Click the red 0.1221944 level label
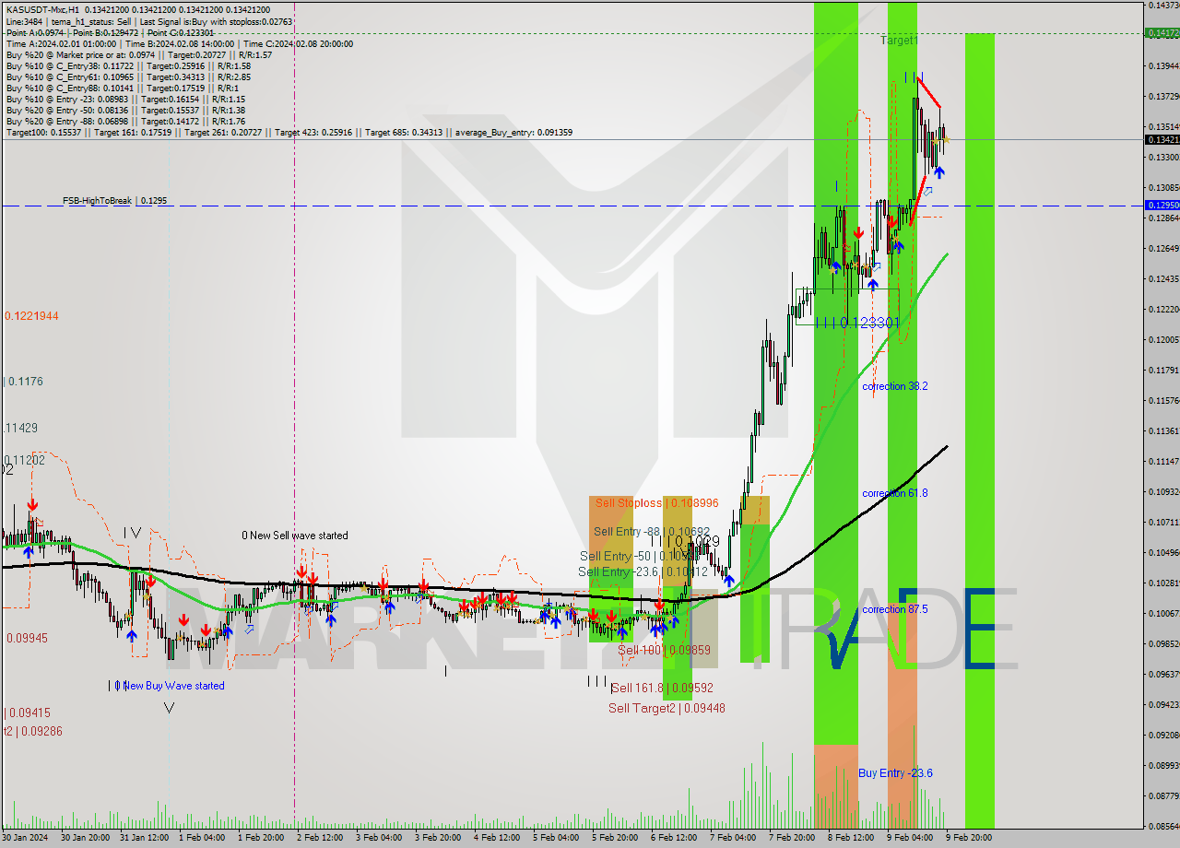The height and width of the screenshot is (848, 1180). (x=31, y=316)
